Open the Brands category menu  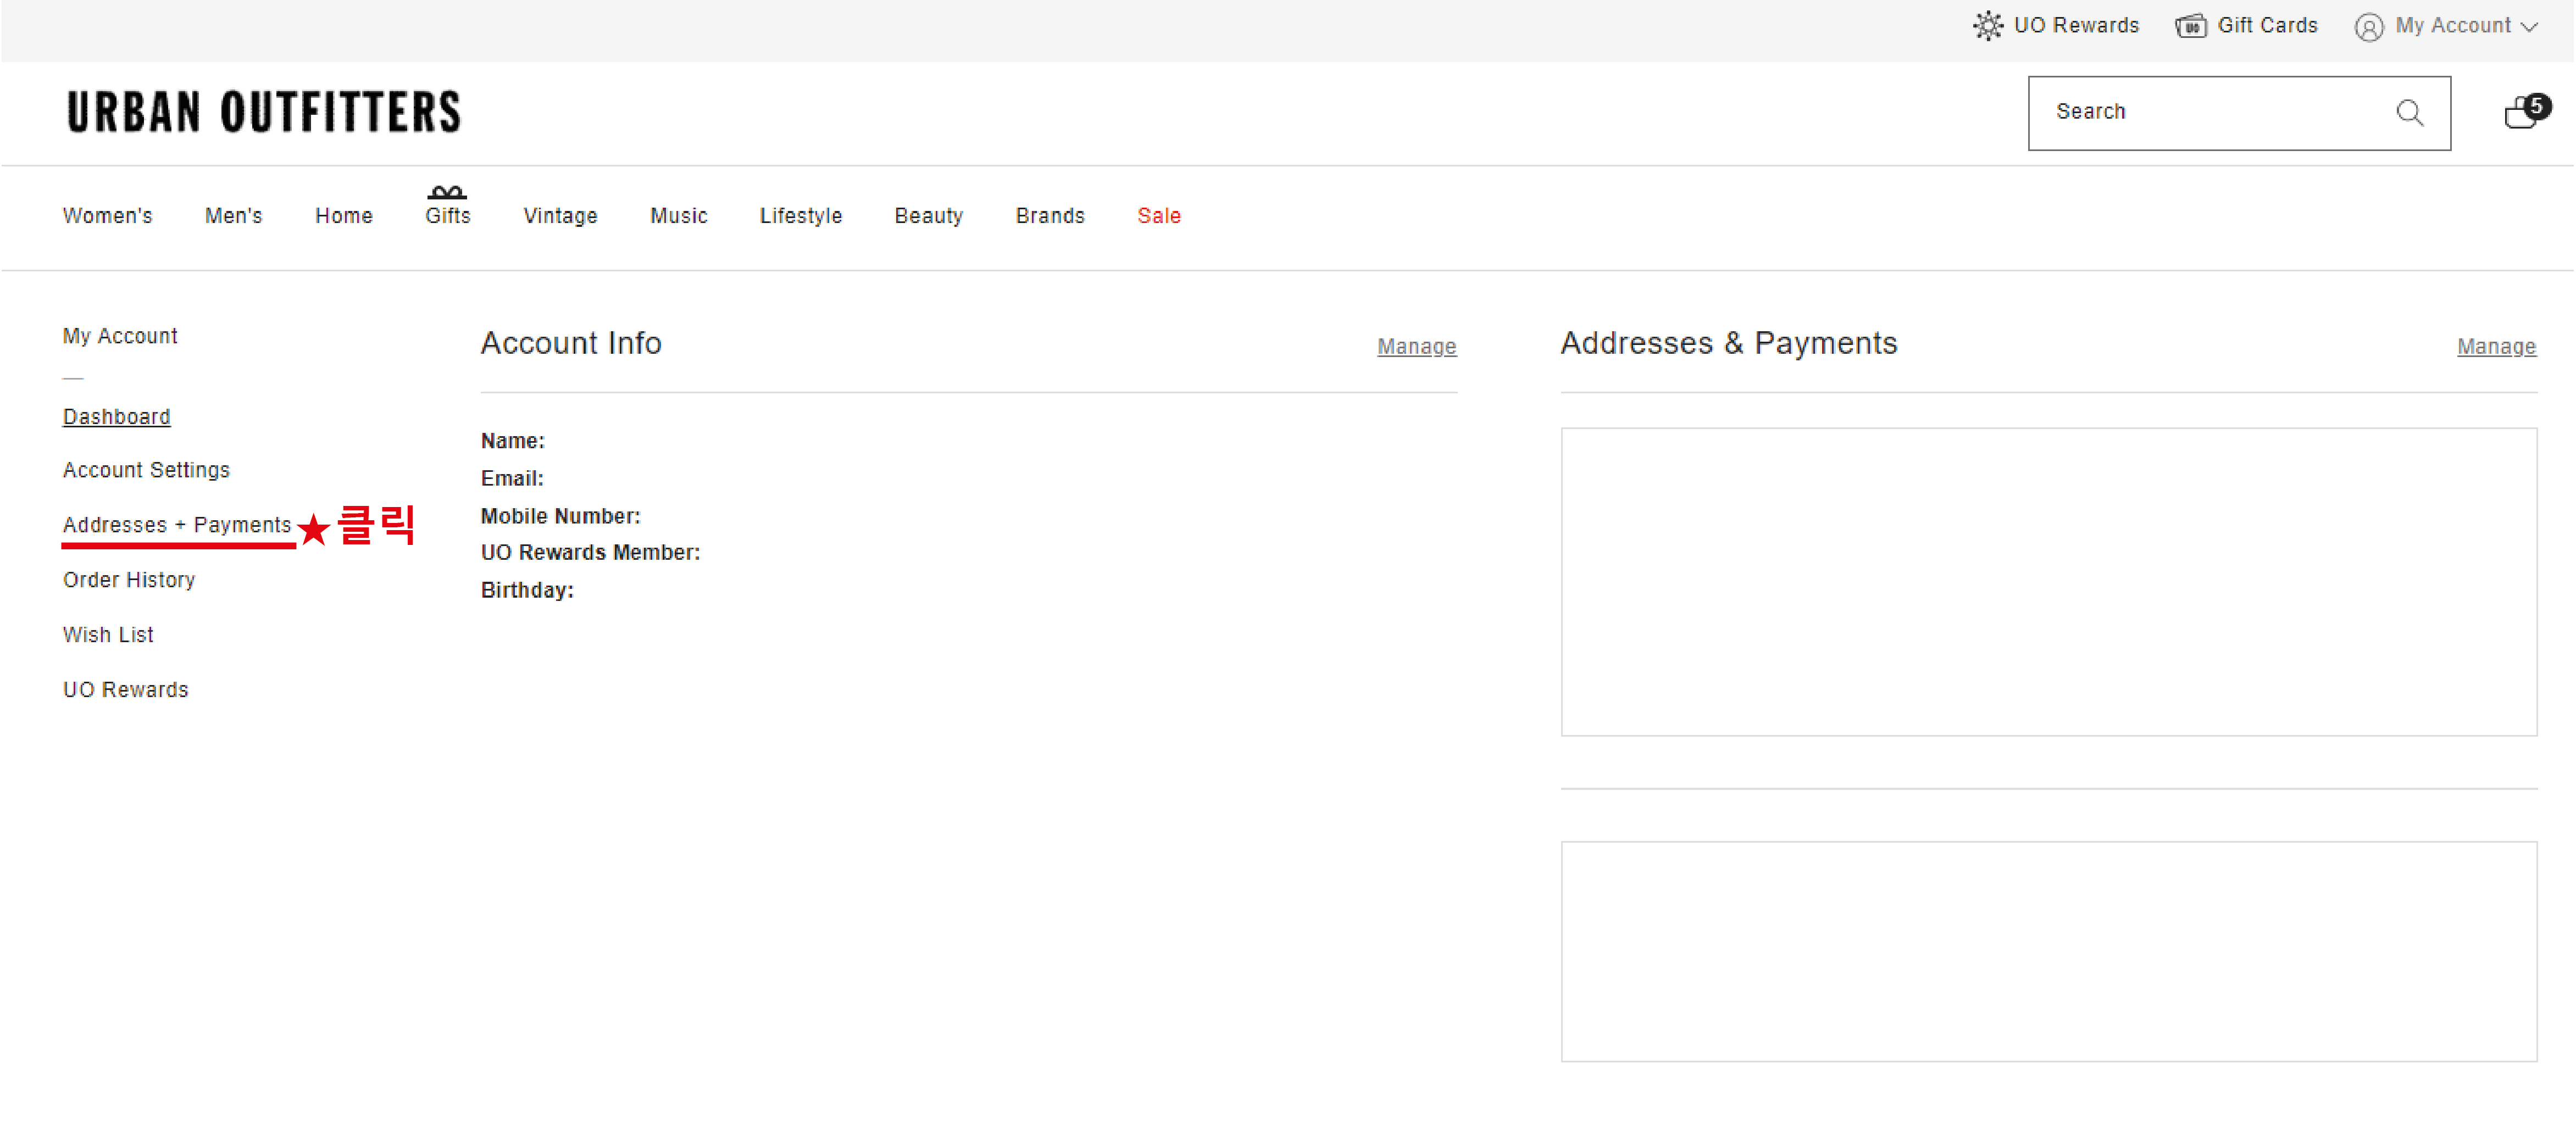1050,216
